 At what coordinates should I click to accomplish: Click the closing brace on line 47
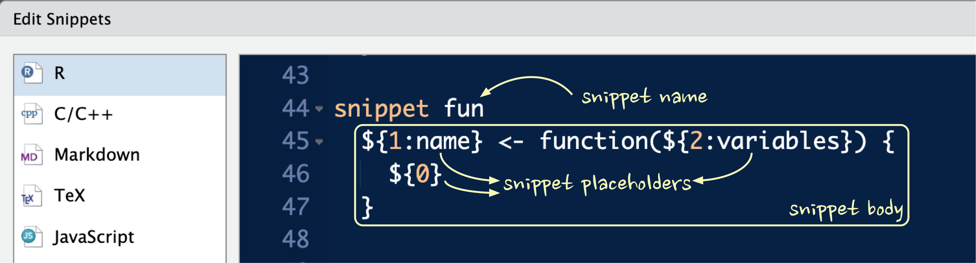coord(367,207)
